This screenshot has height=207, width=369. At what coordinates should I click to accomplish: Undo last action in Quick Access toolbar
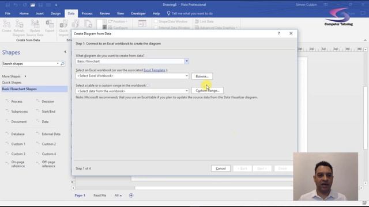coord(16,5)
